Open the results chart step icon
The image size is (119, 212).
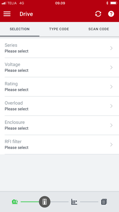(74, 202)
